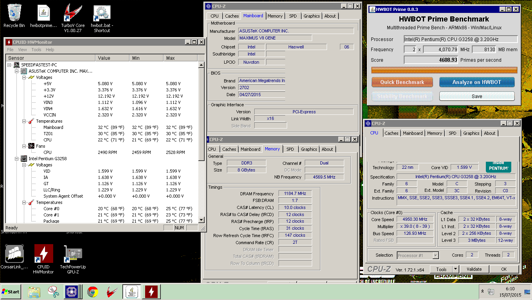Click the Stability Benchmark button
The width and height of the screenshot is (532, 300).
pos(402,96)
